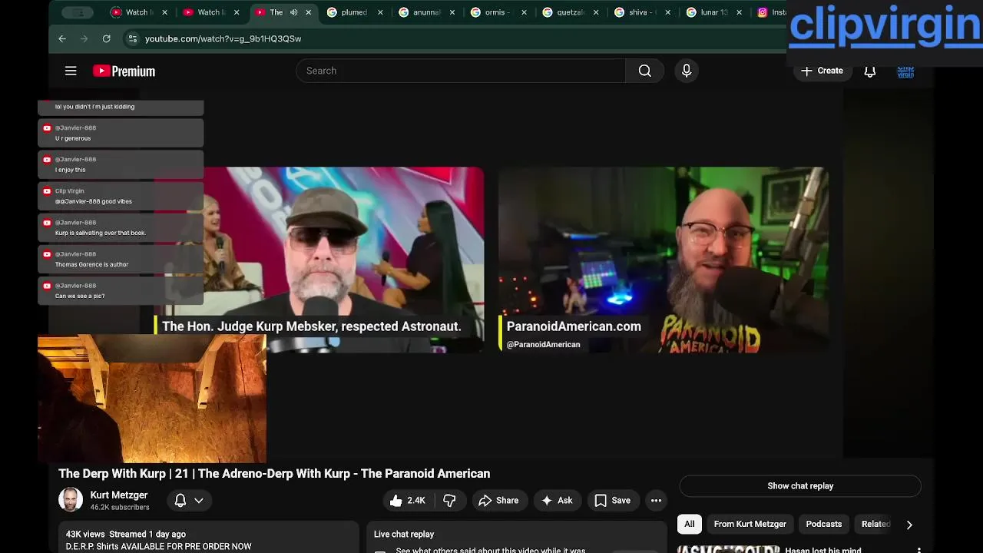Select the Podcasts filter chip
Image resolution: width=983 pixels, height=553 pixels.
click(x=824, y=525)
